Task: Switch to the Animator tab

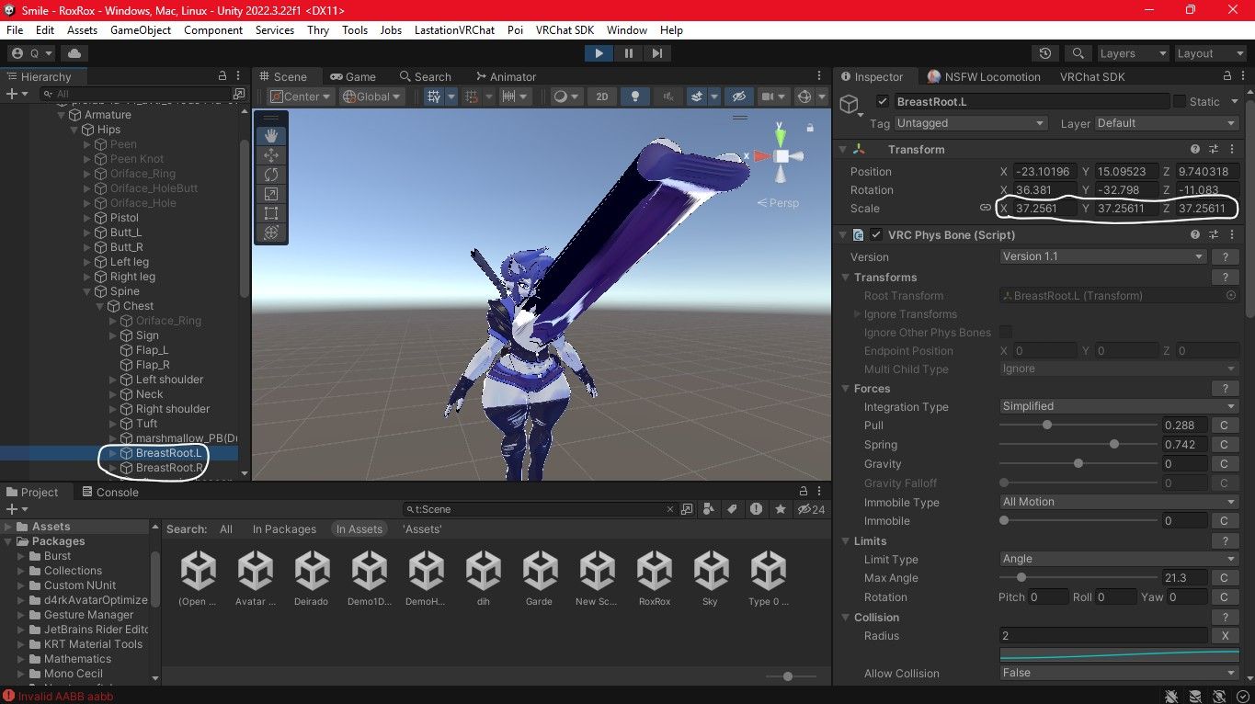Action: 506,76
